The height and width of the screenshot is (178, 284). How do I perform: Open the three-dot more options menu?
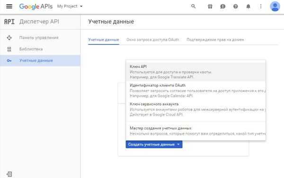261,7
